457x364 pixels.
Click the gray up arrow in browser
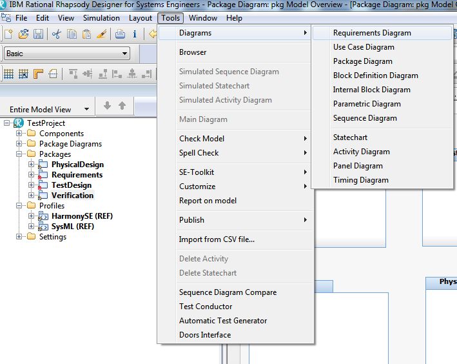(122, 105)
